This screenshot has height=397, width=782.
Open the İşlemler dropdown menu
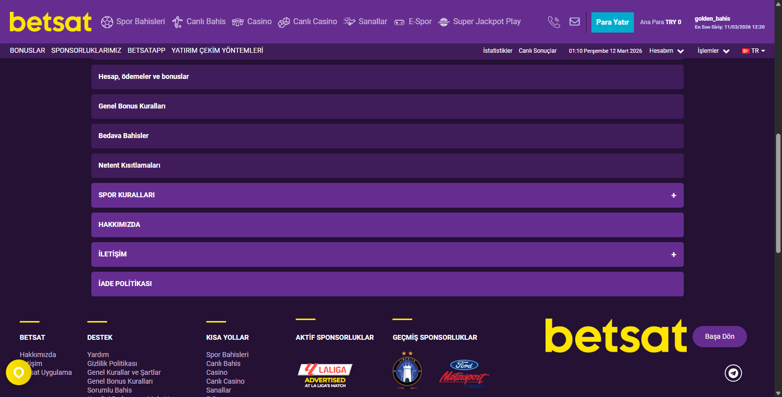click(713, 51)
